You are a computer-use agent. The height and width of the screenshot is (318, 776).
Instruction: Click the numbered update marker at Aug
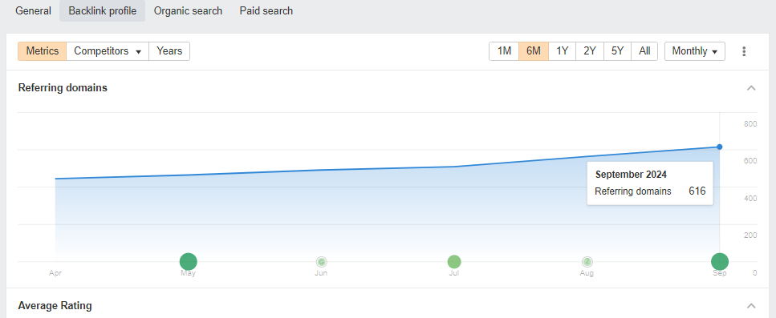587,262
